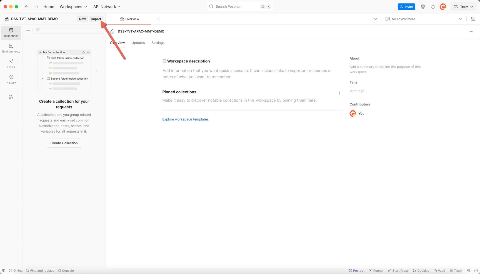Select the Overview workspace tab
The image size is (480, 274).
coord(117,43)
